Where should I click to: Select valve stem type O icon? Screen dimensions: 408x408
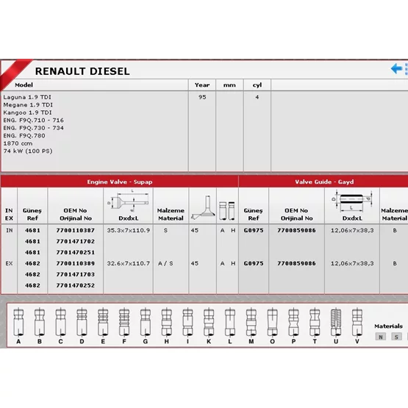click(x=273, y=323)
